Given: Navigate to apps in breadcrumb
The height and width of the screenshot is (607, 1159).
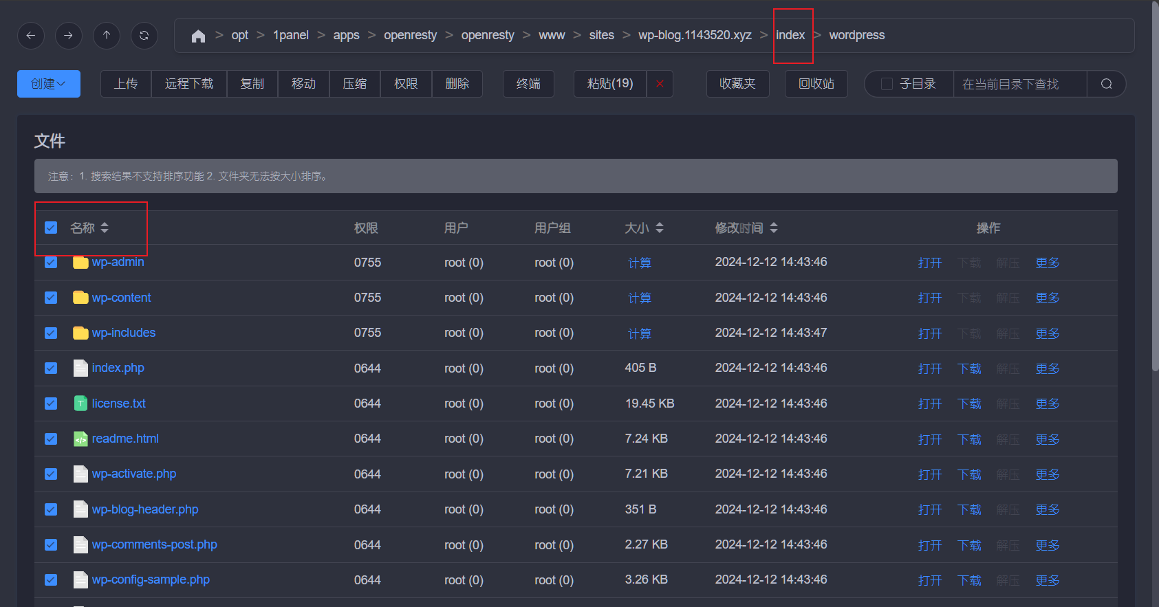Looking at the screenshot, I should [x=346, y=35].
